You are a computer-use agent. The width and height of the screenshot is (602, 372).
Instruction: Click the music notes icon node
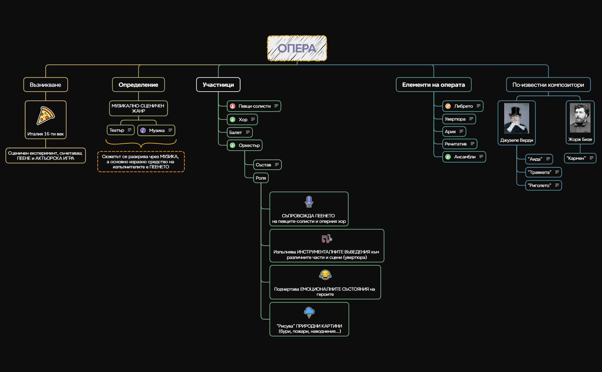(x=327, y=239)
